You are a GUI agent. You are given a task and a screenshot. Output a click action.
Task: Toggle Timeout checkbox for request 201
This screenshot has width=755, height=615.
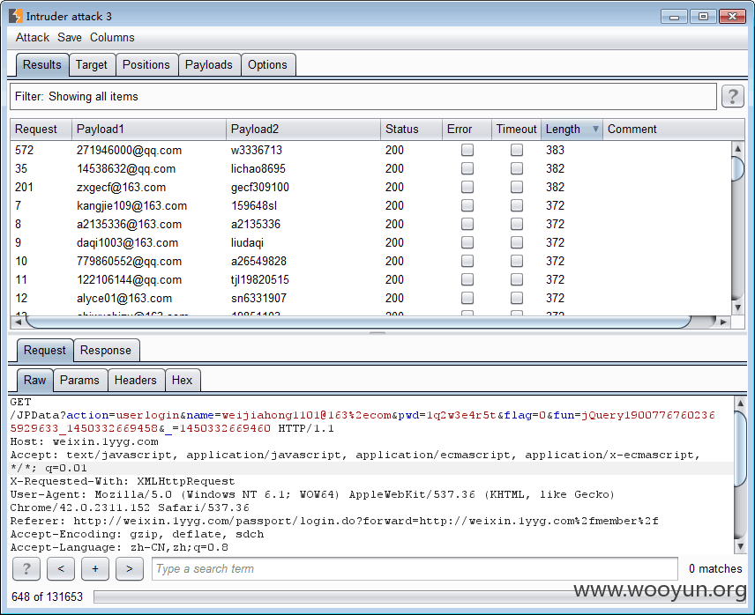[517, 187]
